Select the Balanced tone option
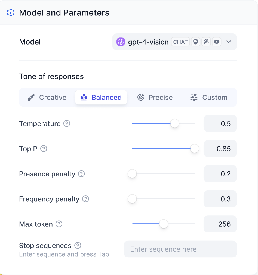258x275 pixels. (x=101, y=98)
